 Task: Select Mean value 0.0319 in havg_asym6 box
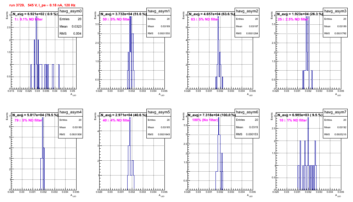(253, 127)
